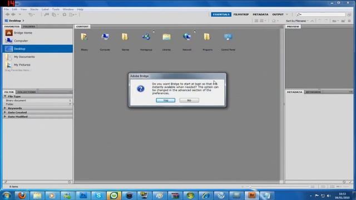Open the Tools menu
Screen dimensions: 356x200
(x=56, y=9)
